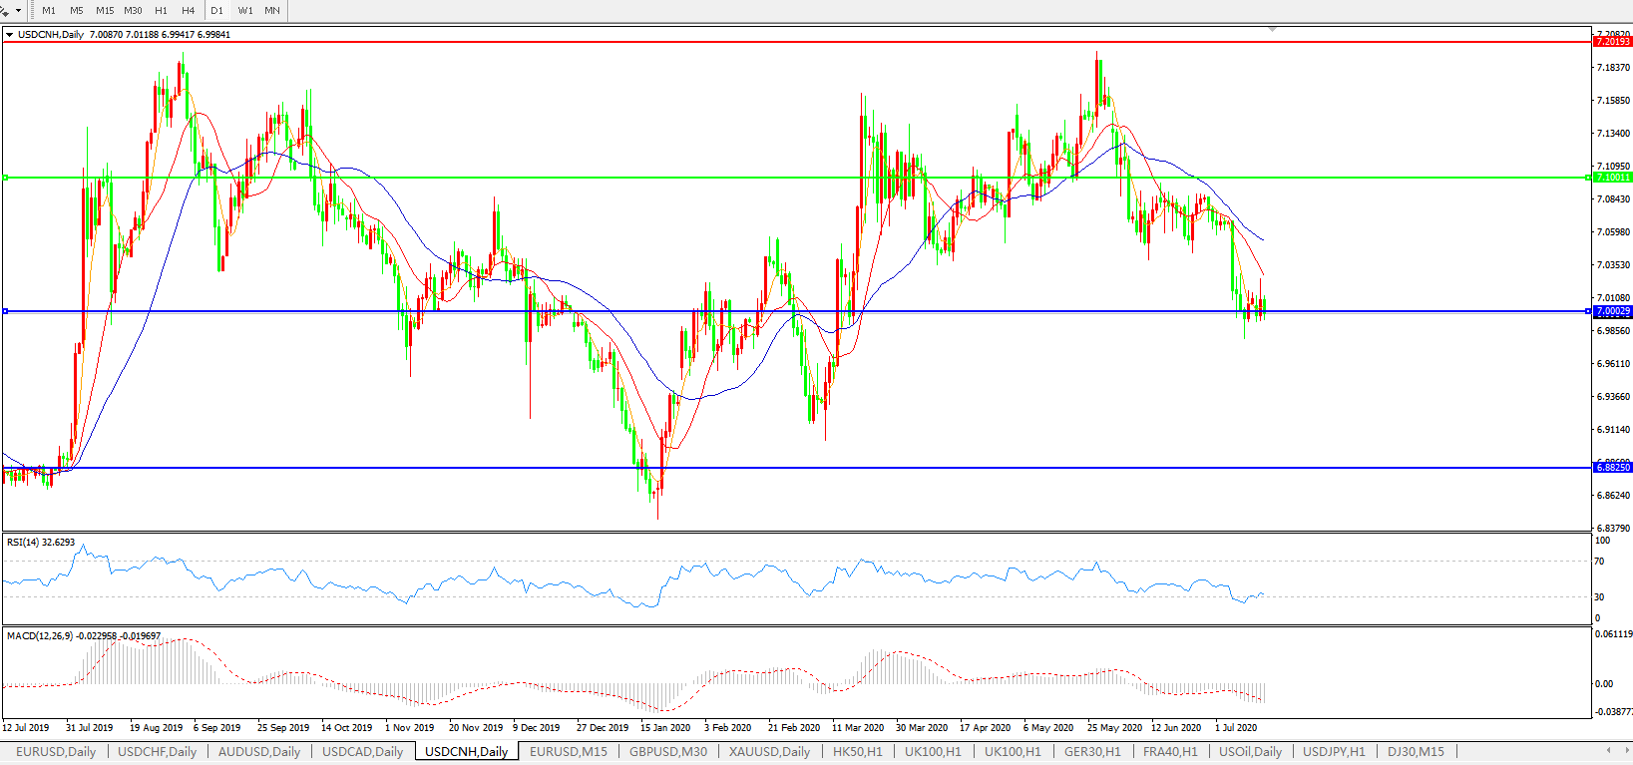Toggle the H4 timeframe
The height and width of the screenshot is (765, 1633).
coord(189,11)
